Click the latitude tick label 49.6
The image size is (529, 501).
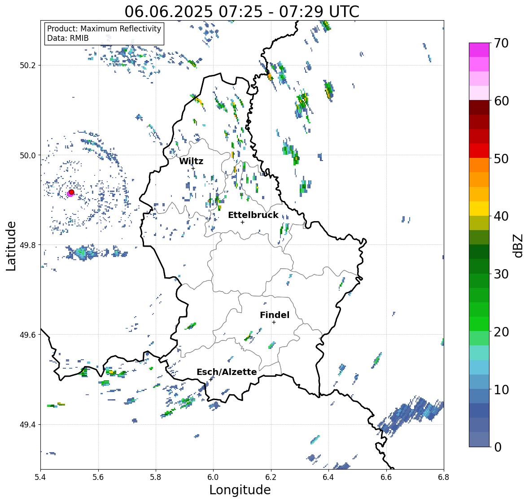(x=28, y=335)
